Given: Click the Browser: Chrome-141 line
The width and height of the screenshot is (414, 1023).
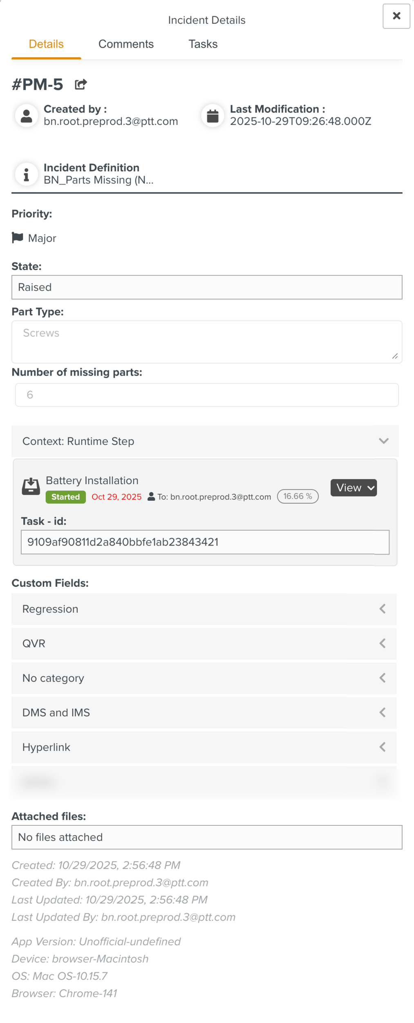Looking at the screenshot, I should pyautogui.click(x=64, y=993).
